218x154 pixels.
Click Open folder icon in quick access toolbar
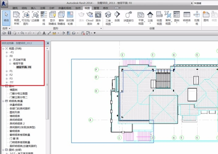[x=4, y=33]
